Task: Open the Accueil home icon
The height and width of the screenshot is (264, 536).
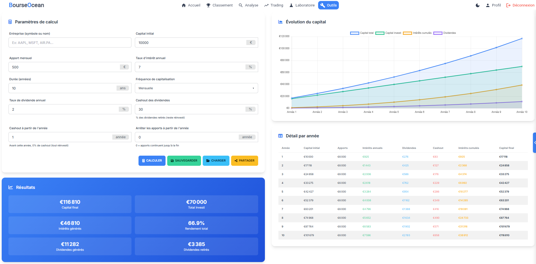Action: 184,5
